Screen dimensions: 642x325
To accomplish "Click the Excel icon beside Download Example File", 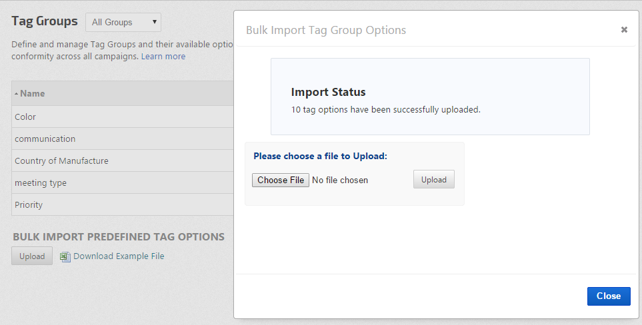I will [x=65, y=256].
